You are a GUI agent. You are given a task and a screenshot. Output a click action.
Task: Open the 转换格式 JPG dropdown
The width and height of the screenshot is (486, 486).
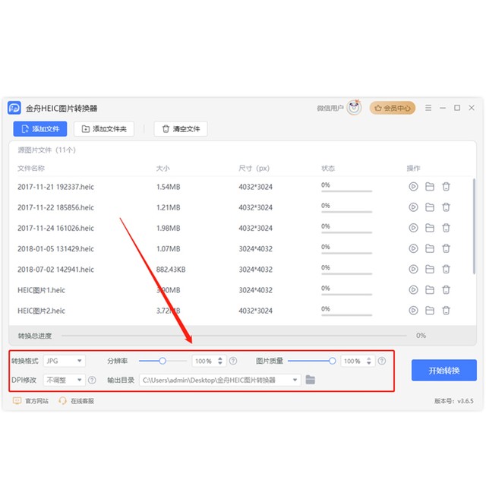point(64,361)
